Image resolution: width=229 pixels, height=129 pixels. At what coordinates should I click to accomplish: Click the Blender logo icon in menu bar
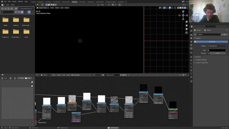tap(2, 1)
